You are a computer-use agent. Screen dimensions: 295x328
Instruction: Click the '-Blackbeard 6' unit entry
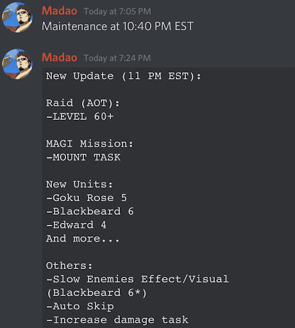pos(90,211)
